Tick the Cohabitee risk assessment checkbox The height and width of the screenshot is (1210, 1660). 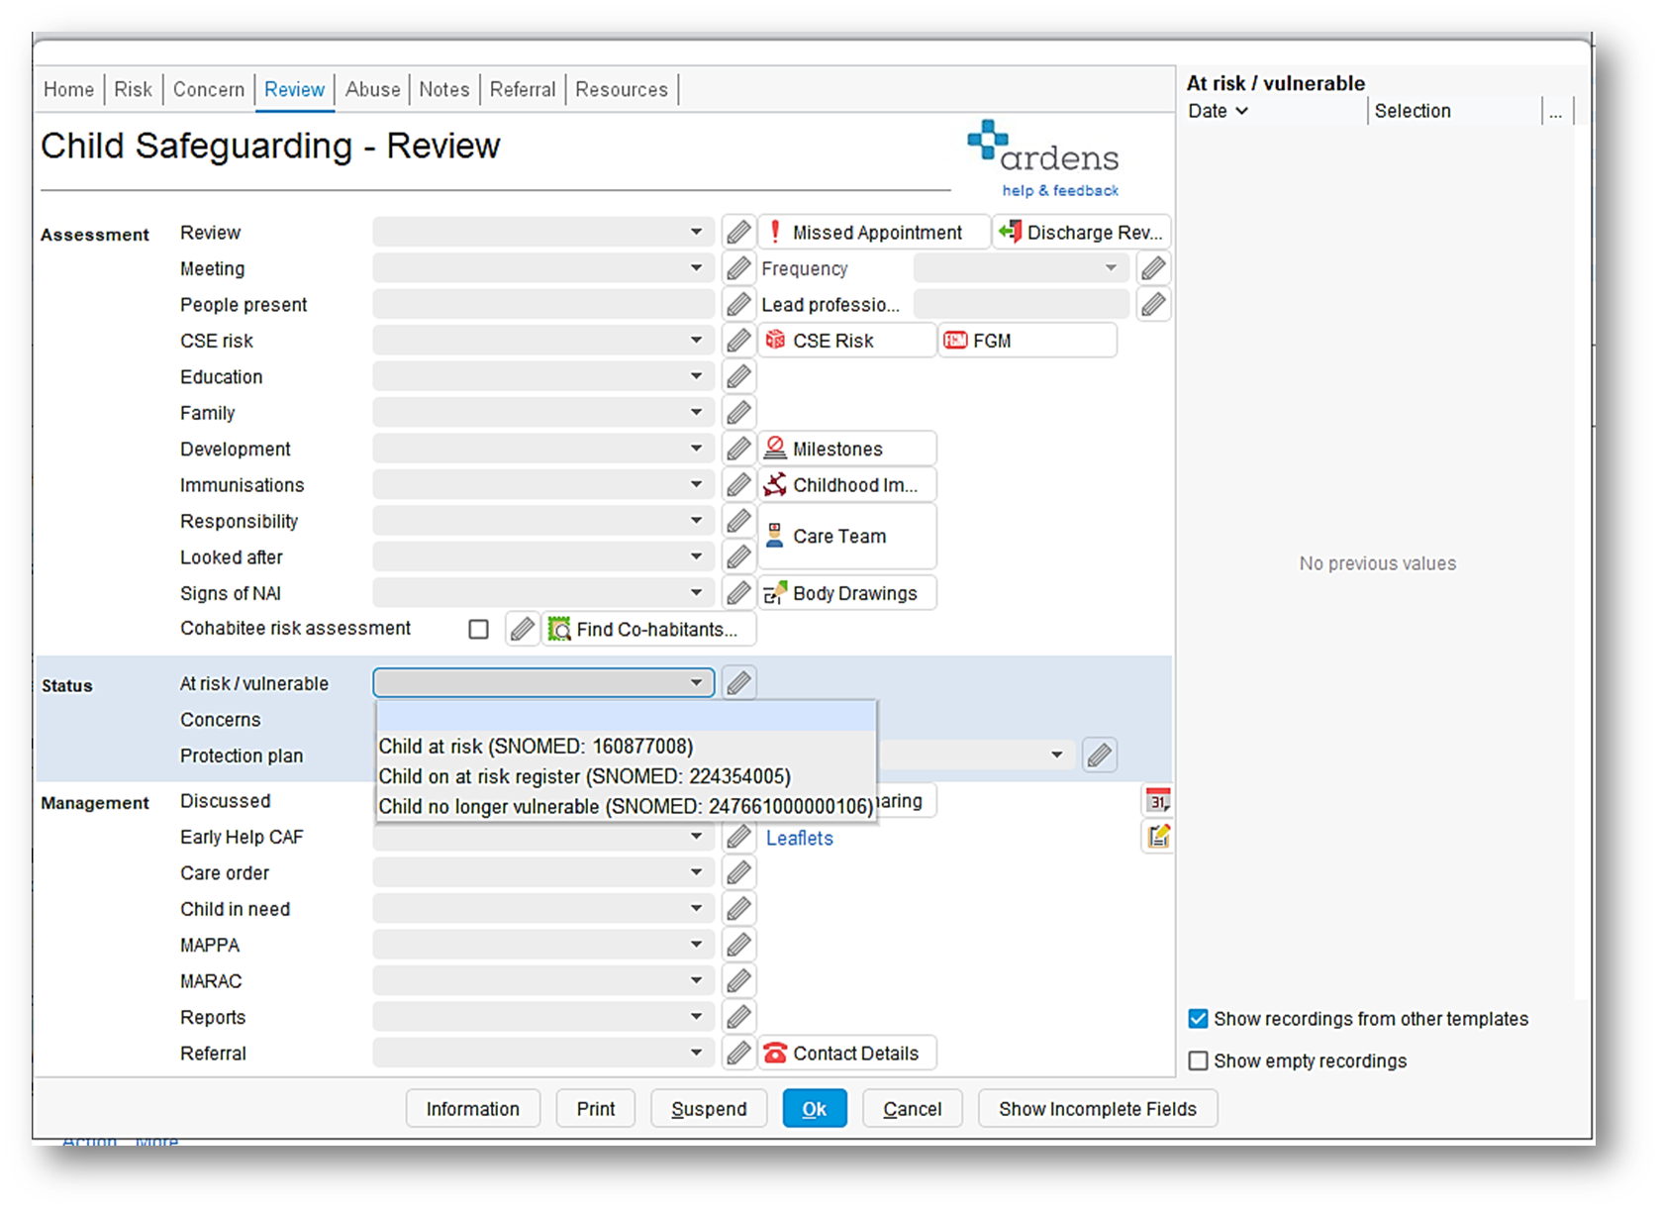pos(479,629)
